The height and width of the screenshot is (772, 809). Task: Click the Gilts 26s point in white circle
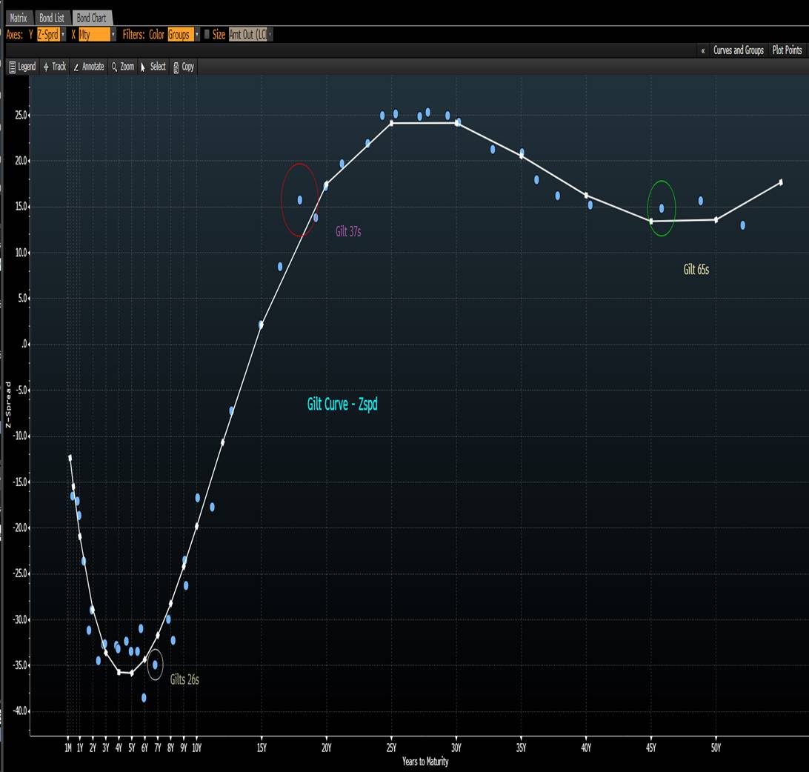[x=155, y=665]
